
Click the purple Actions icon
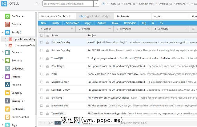pyautogui.click(x=7, y=77)
